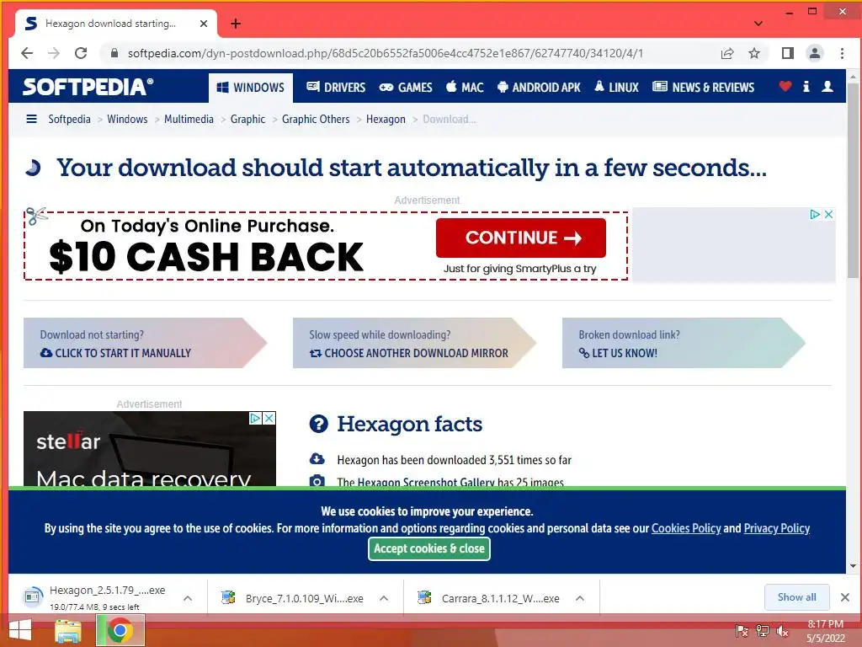The height and width of the screenshot is (647, 862).
Task: Open the Chrome three-dot menu
Action: (842, 53)
